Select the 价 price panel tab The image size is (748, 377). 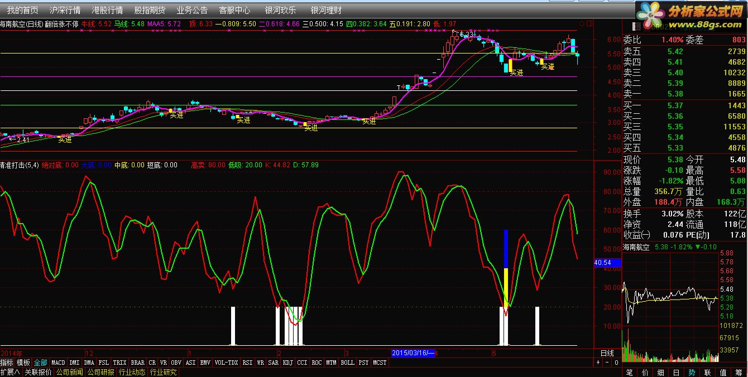click(x=645, y=372)
